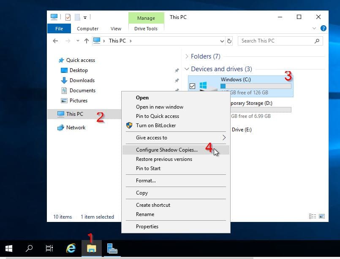Image resolution: width=340 pixels, height=259 pixels.
Task: Collapse the Devices and drives section
Action: 187,69
